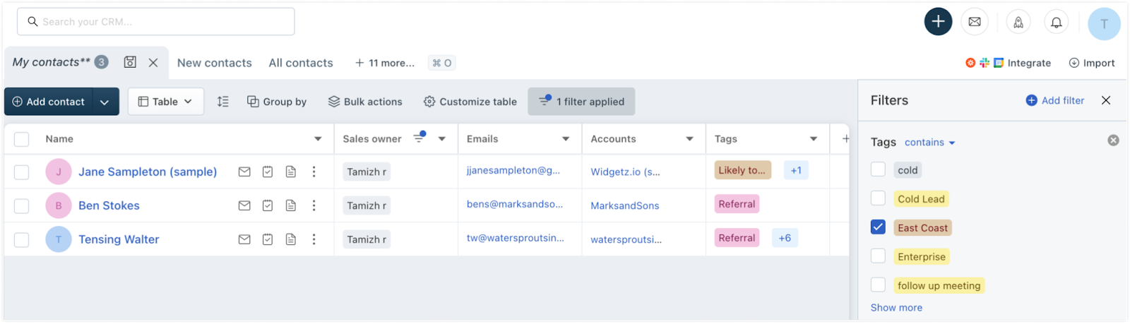The width and height of the screenshot is (1130, 324).
Task: Select Ben Stokes row checkbox
Action: [x=22, y=205]
